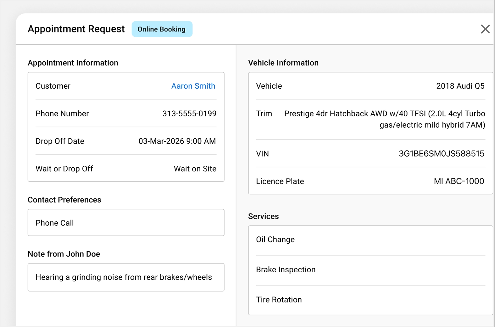Click the Contact Preferences heading
This screenshot has width=495, height=327.
(64, 200)
